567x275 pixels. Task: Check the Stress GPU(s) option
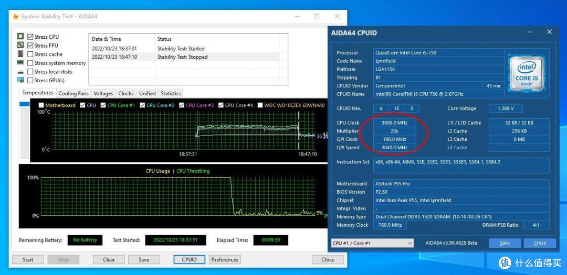click(30, 80)
